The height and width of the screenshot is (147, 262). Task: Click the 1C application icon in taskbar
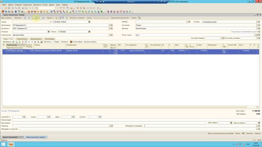pyautogui.click(x=11, y=144)
